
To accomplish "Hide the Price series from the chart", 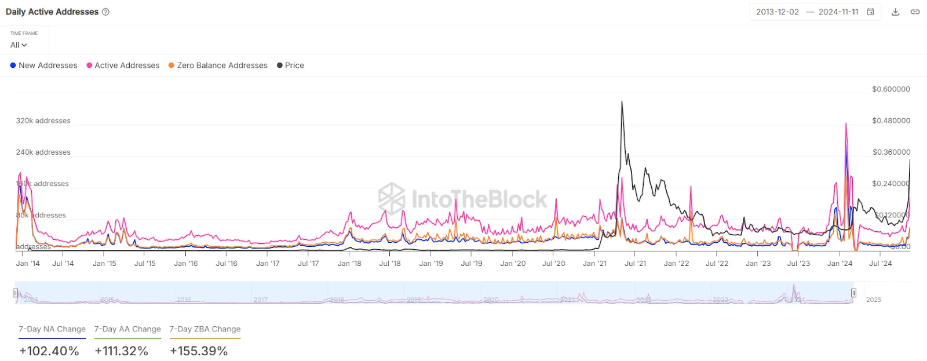I will [291, 65].
